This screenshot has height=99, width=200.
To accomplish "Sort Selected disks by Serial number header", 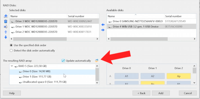I will [x=82, y=16].
